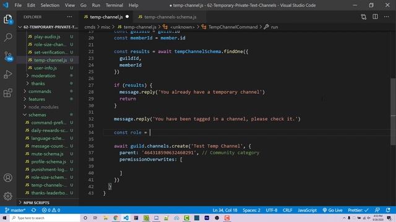Viewport: 396px width, 222px height.
Task: Open Chrome from the taskbar
Action: [116, 218]
